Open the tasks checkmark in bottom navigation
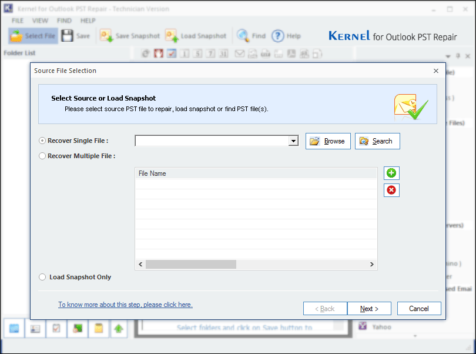476x354 pixels. [x=56, y=328]
